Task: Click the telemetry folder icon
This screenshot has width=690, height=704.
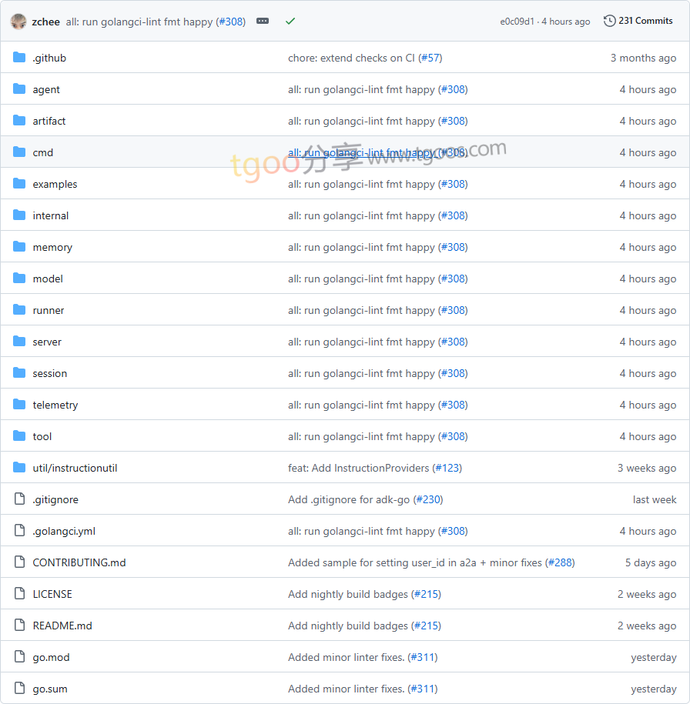Action: click(x=19, y=405)
